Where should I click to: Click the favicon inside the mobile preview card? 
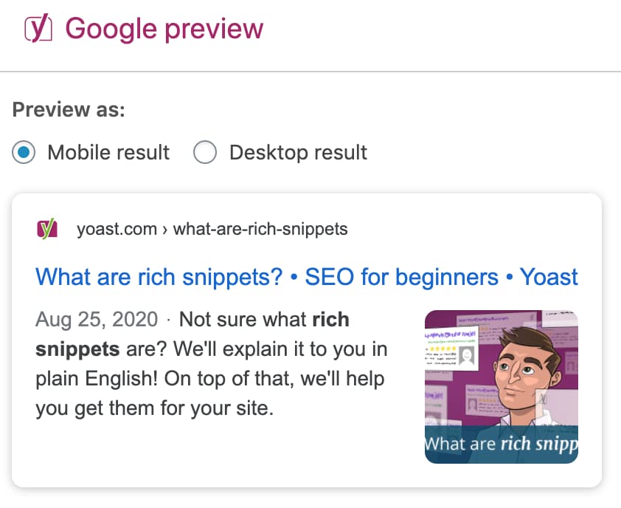(49, 229)
